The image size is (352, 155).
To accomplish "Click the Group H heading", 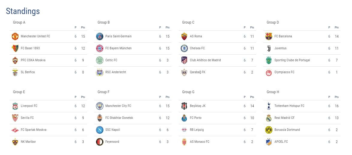I will 273,92.
